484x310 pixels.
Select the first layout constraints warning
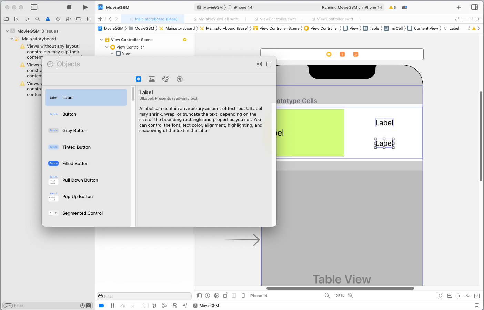pyautogui.click(x=53, y=52)
